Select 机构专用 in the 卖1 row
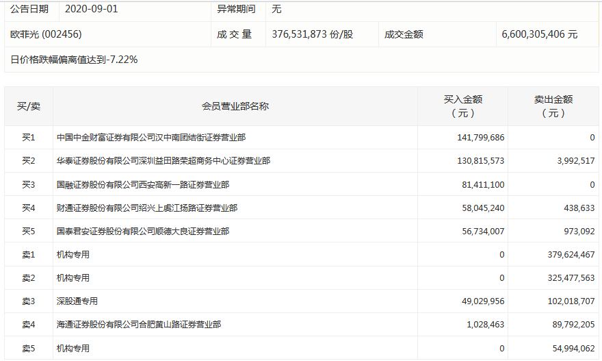This screenshot has height=361, width=602. 73,255
